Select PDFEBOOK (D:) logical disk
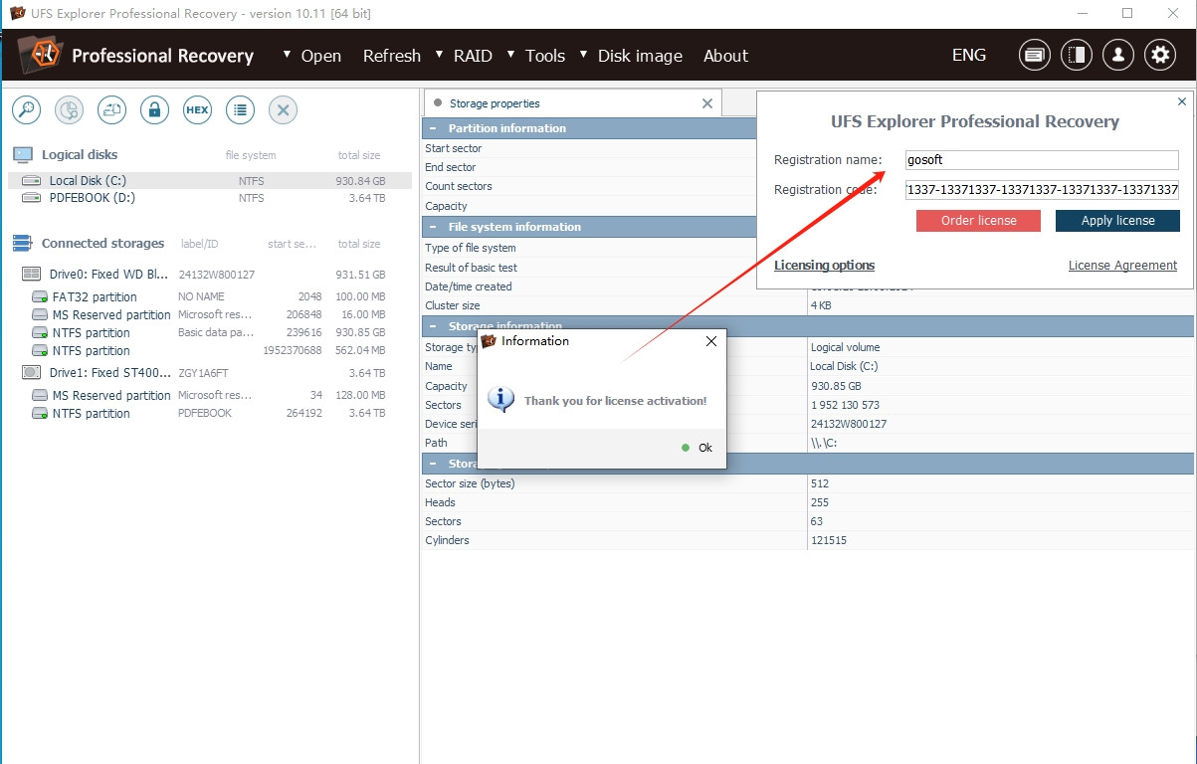Image resolution: width=1197 pixels, height=764 pixels. [210, 198]
